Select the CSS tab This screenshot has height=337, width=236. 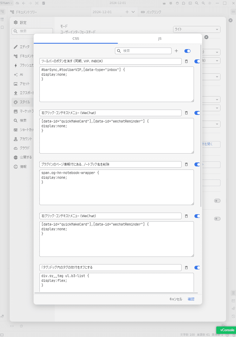coord(76,38)
